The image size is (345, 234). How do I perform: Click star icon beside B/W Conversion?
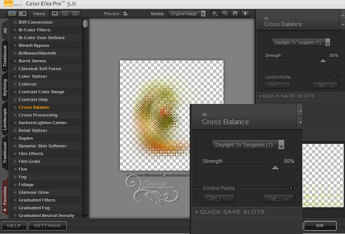point(15,22)
